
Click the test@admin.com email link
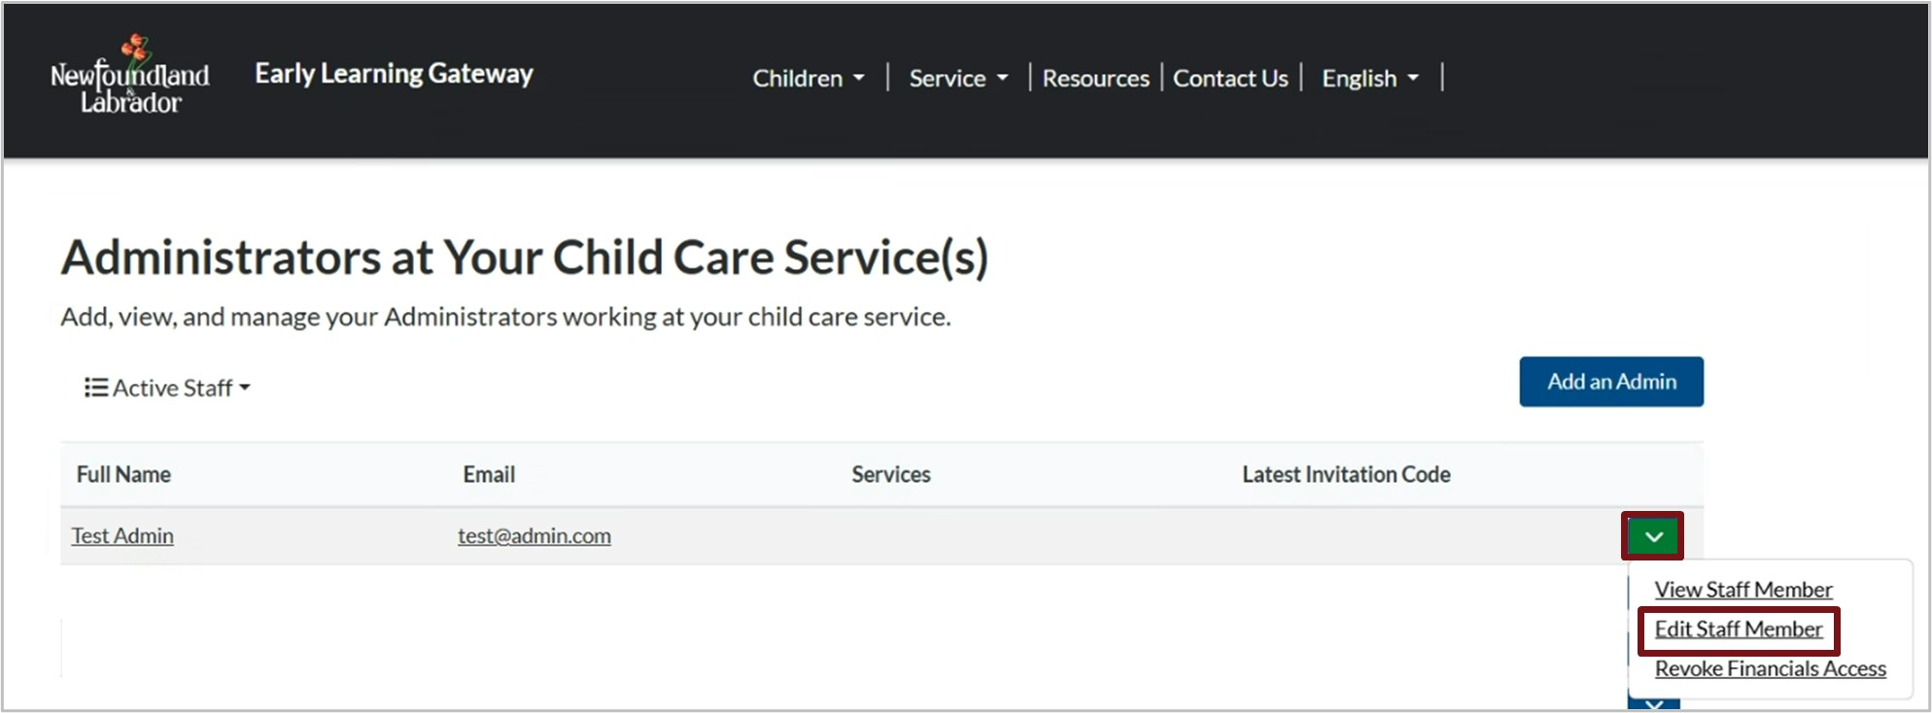[x=535, y=536]
